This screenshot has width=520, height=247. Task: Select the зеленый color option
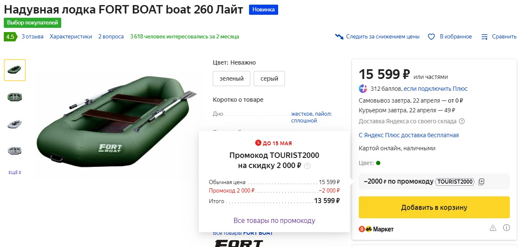(x=231, y=79)
